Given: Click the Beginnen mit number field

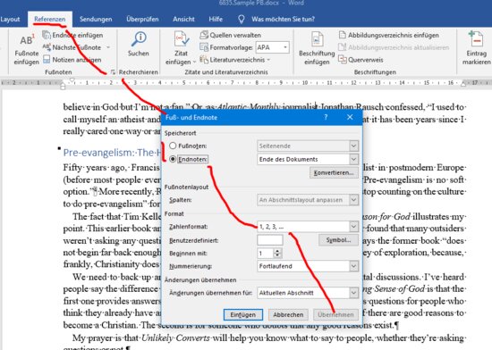Looking at the screenshot, I should pos(266,254).
